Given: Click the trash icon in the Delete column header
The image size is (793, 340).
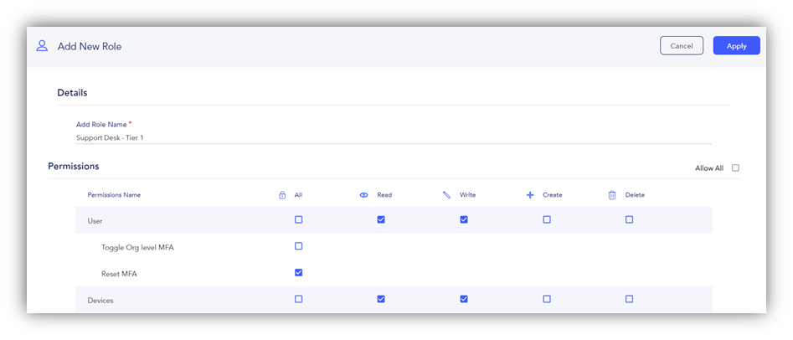Looking at the screenshot, I should click(612, 195).
